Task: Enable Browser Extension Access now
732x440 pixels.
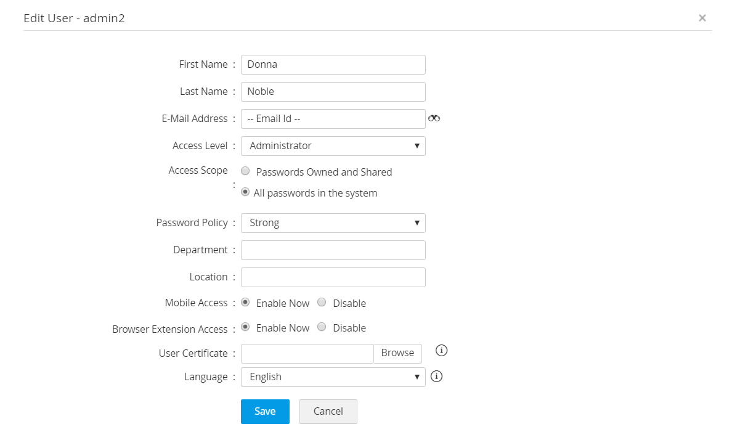Action: pyautogui.click(x=245, y=327)
